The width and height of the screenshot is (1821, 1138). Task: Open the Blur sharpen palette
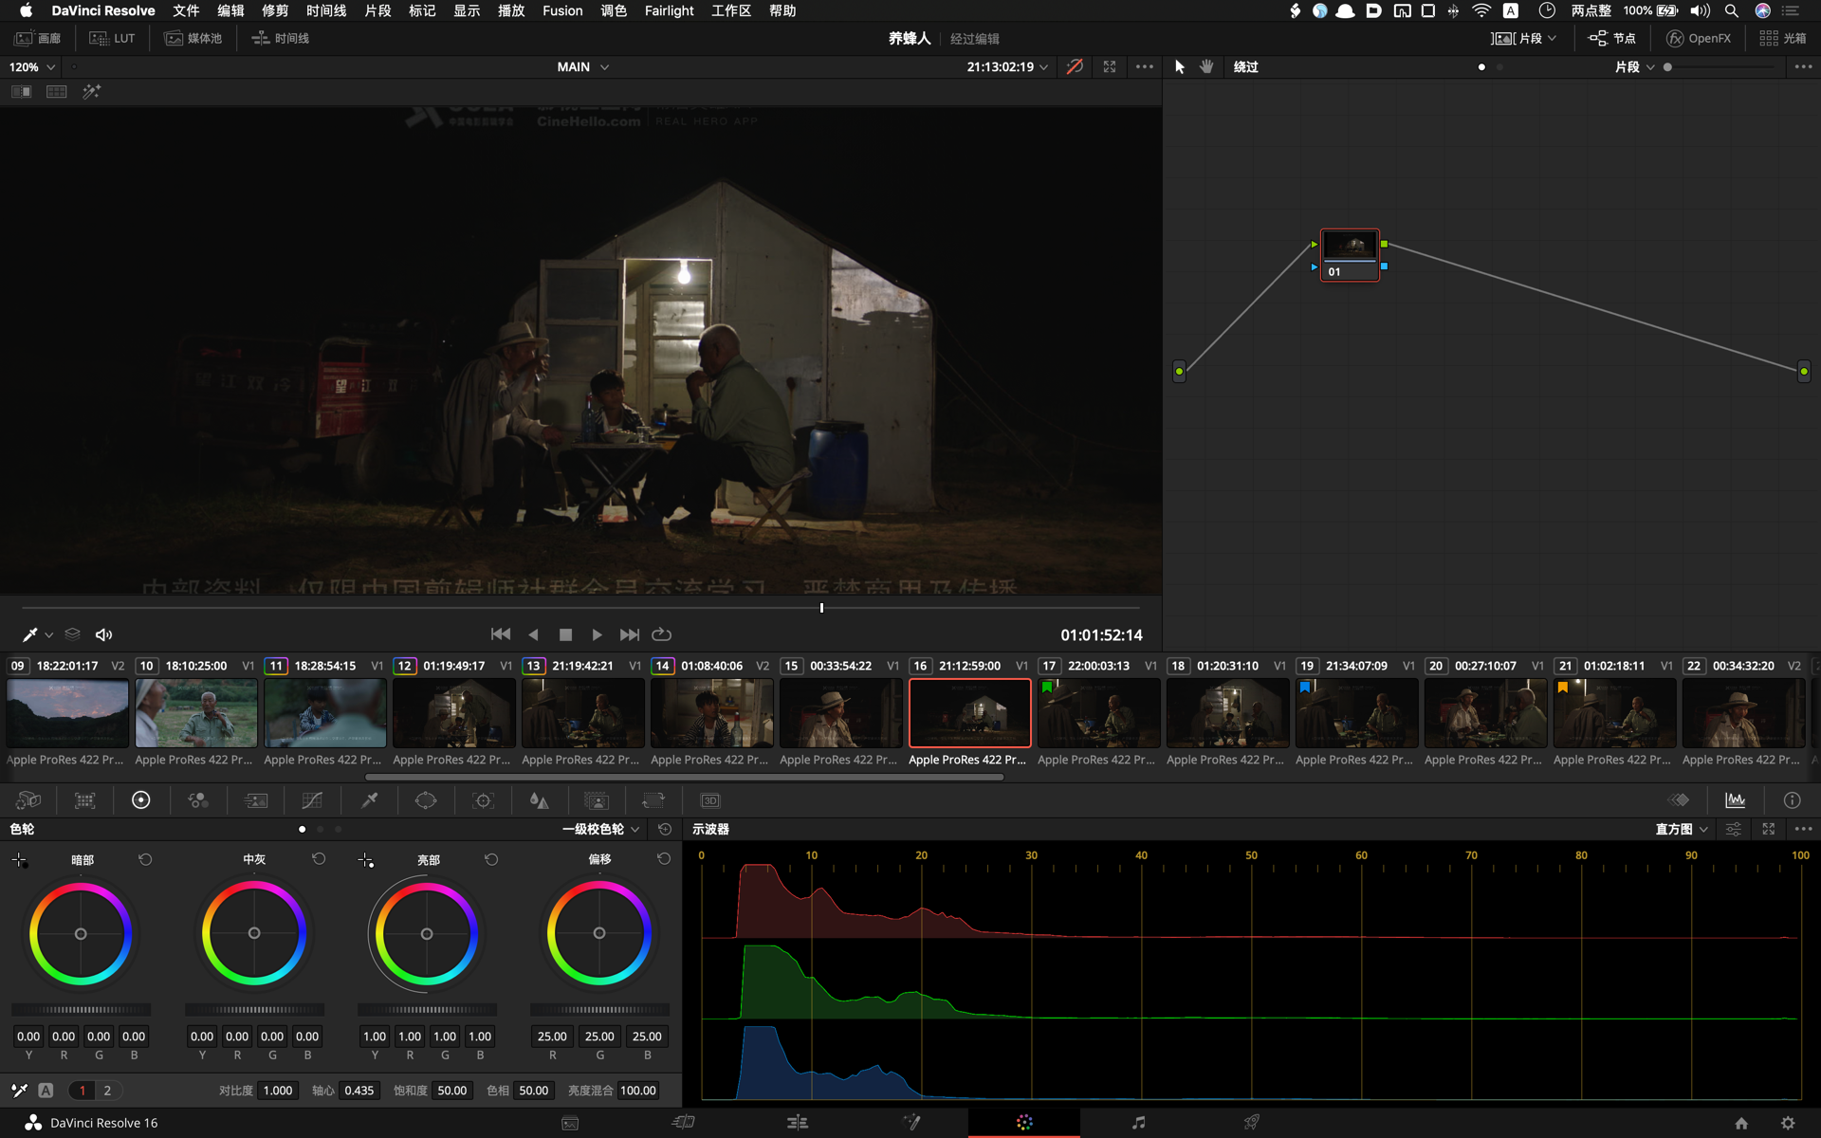[x=539, y=800]
